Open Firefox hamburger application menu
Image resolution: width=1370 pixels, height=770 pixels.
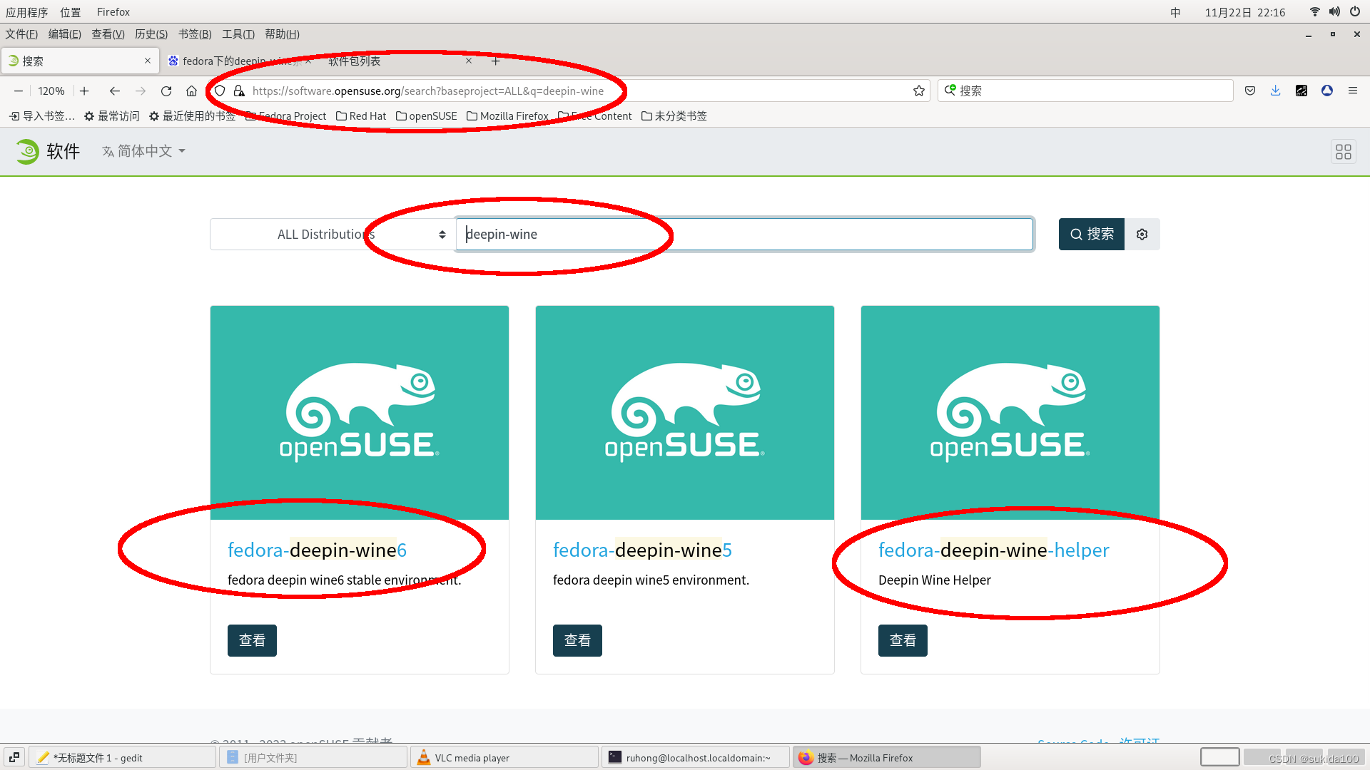[x=1352, y=91]
